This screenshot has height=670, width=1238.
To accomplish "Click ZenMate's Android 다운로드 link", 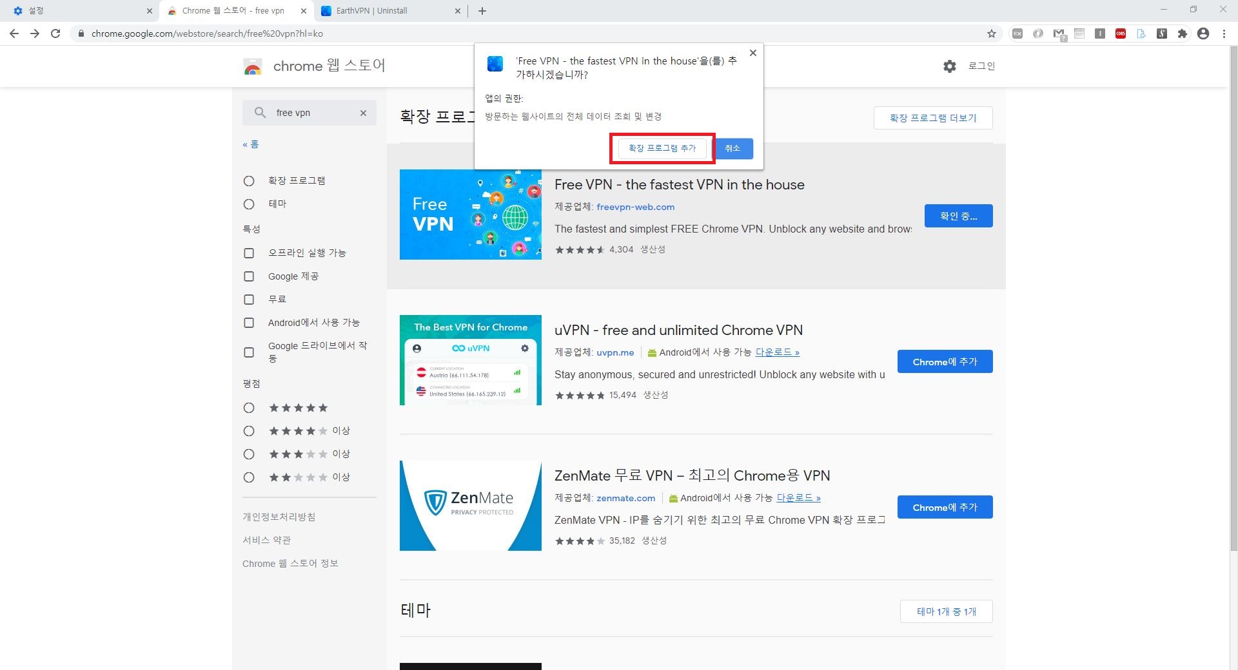I will point(798,498).
